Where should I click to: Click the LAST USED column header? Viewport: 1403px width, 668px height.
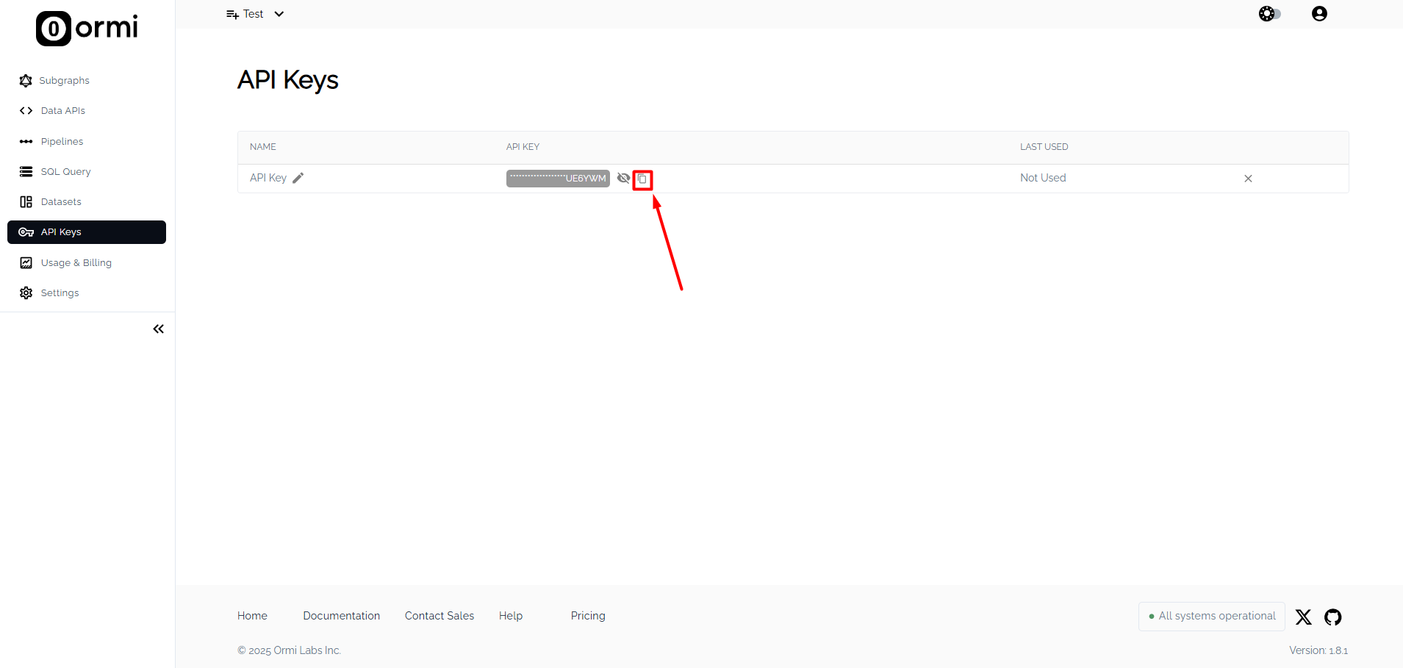tap(1044, 147)
